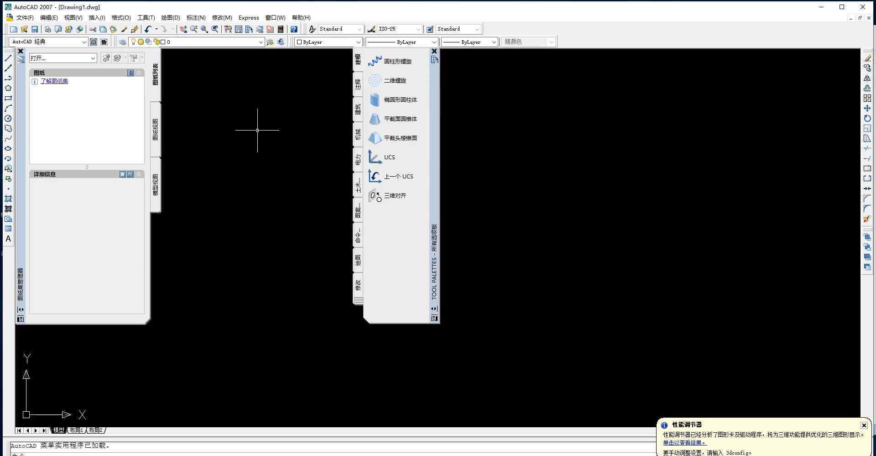Click the 圆柱形螺旋 helix tool
Viewport: 876px width, 456px height.
391,61
